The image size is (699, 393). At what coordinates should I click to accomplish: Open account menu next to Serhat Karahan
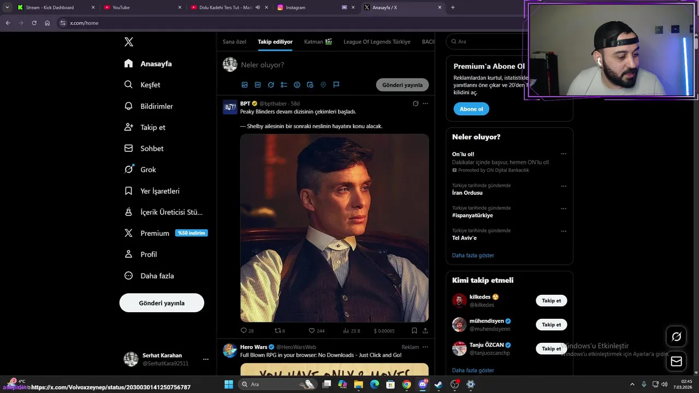pos(206,359)
